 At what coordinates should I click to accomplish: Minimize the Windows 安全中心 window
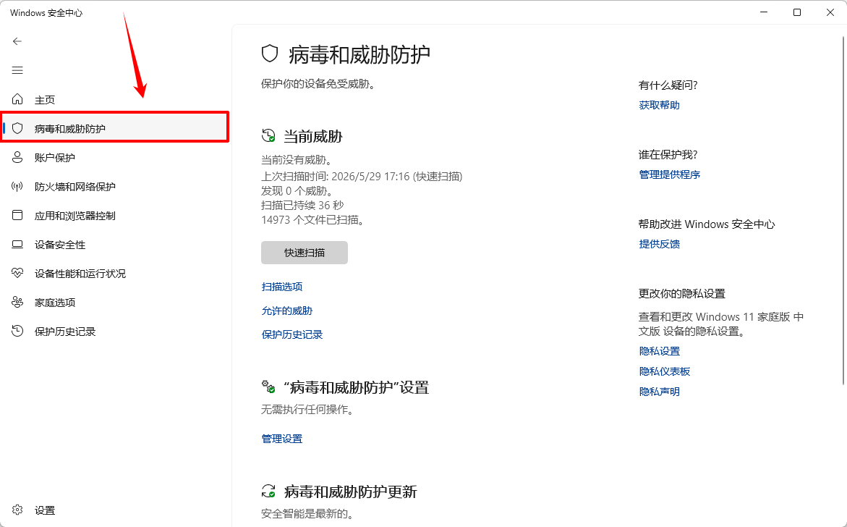764,12
